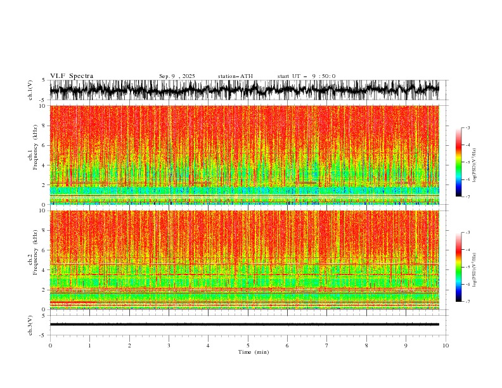Viewport: 502px width, 388px height.
Task: Click time axis tick label "4"
Action: click(x=208, y=346)
